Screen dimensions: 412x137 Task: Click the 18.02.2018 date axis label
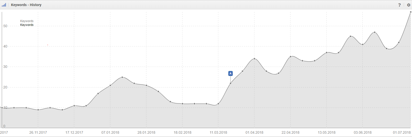tap(182, 132)
